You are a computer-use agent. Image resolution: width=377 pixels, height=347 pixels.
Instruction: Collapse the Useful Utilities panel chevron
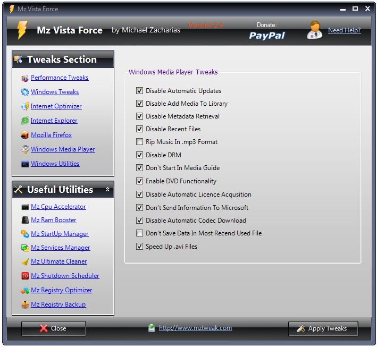[108, 189]
